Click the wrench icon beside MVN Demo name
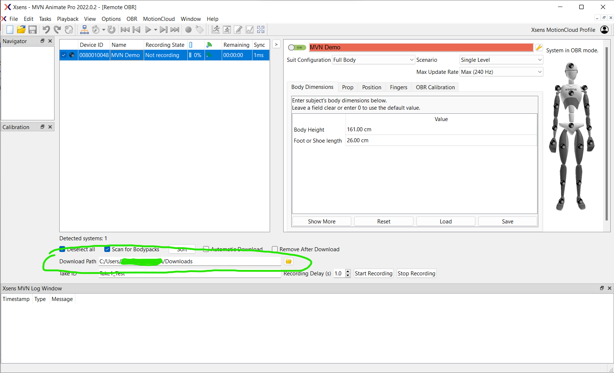 click(539, 48)
